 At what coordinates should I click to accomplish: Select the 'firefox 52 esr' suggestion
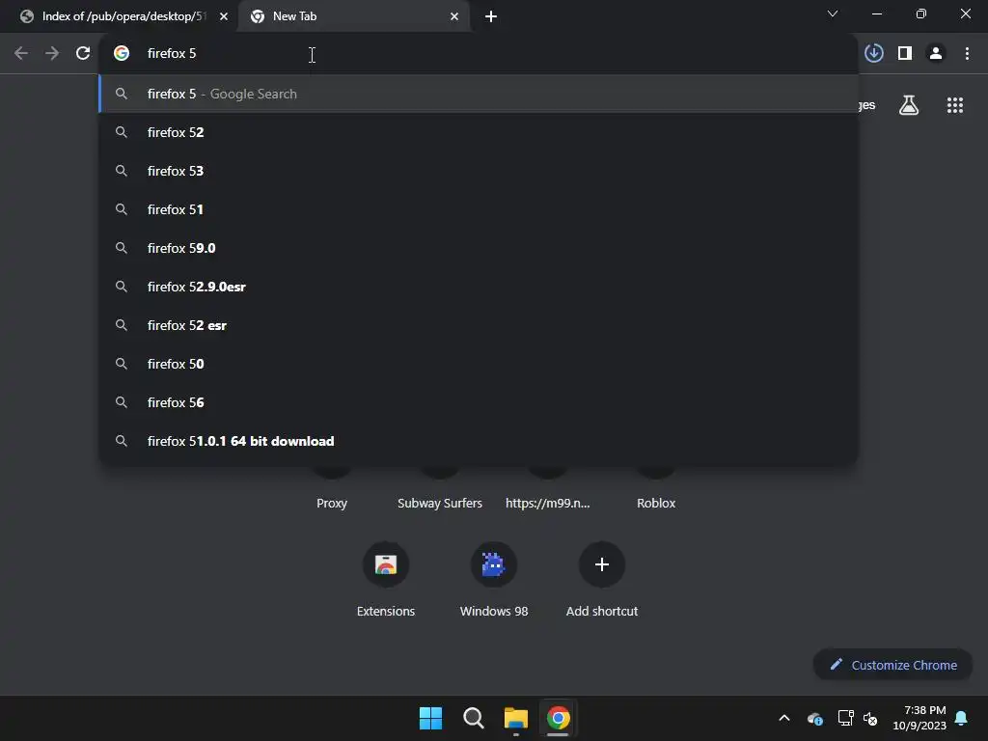click(479, 325)
